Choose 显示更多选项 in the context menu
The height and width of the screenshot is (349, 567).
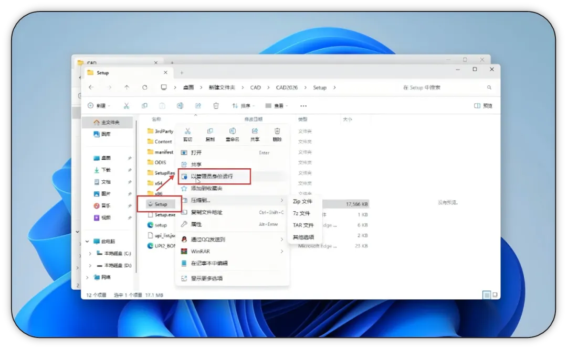[232, 278]
